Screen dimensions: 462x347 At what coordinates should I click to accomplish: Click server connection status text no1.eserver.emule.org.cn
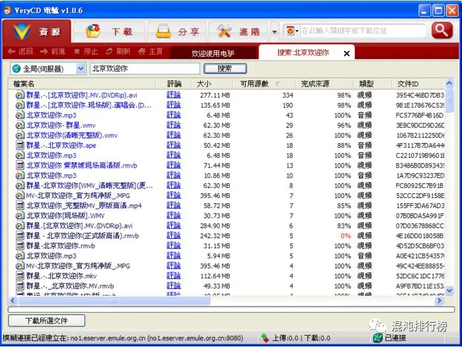pos(123,338)
